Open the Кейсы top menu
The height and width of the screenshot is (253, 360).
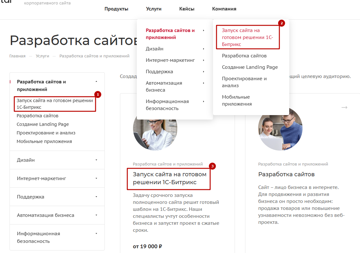point(187,9)
